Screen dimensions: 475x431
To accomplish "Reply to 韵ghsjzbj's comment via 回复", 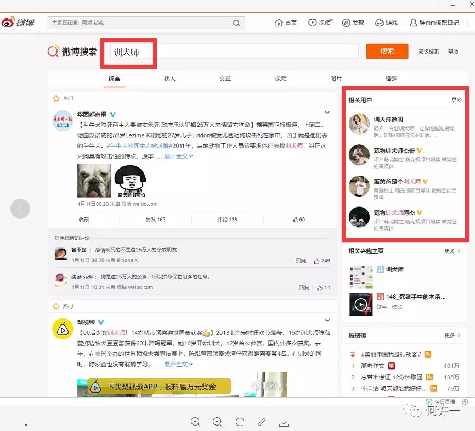I will (x=304, y=288).
